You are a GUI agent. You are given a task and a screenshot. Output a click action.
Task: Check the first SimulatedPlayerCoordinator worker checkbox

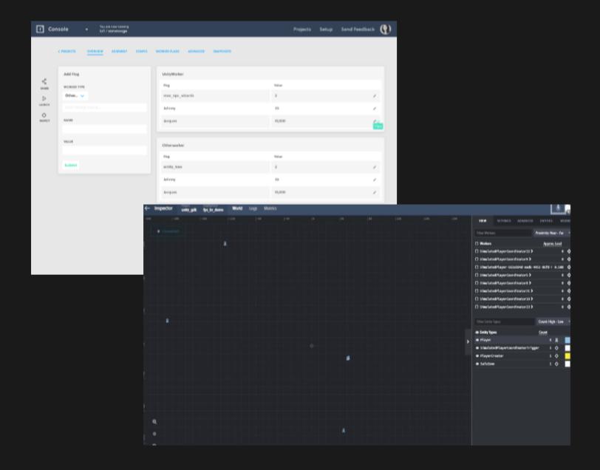click(x=477, y=251)
